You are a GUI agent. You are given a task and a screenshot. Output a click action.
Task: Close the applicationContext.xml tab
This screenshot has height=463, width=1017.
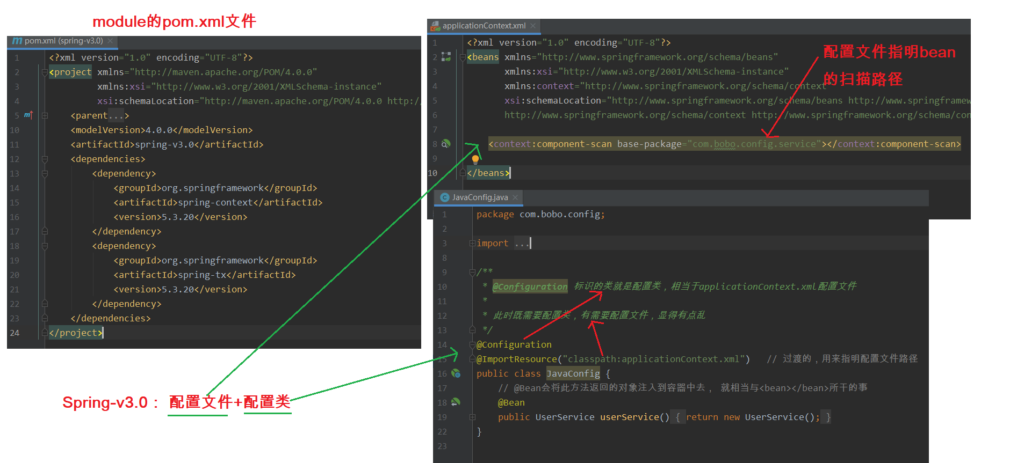(533, 26)
